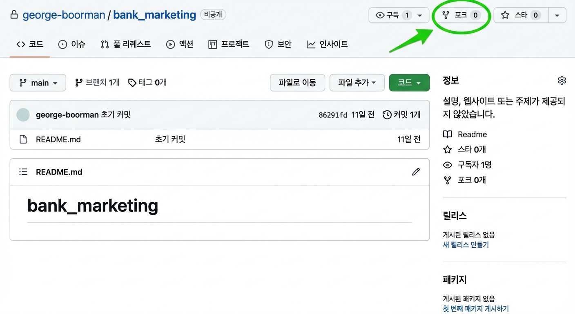Click the settings gear next to 정보
Screen dimensions: 575x314
click(562, 81)
